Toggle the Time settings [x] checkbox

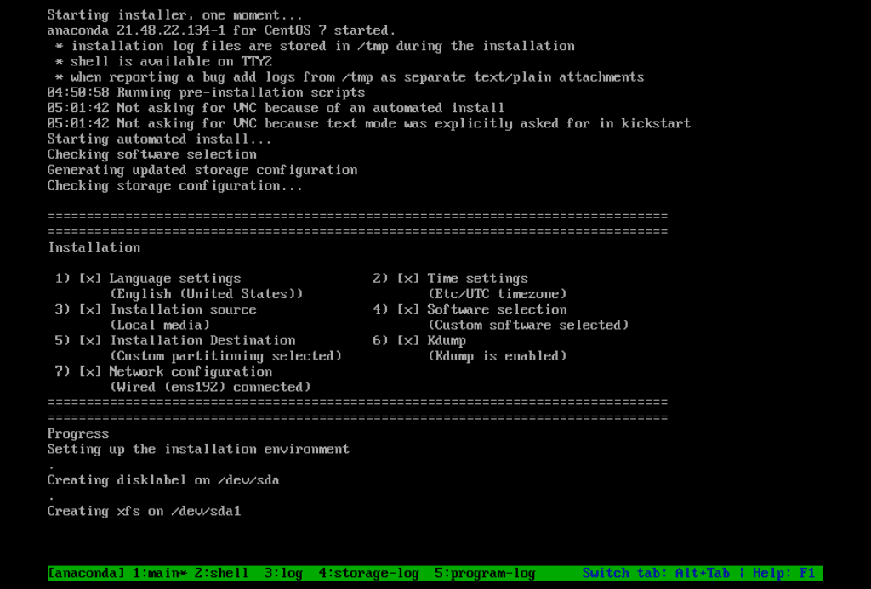(408, 279)
